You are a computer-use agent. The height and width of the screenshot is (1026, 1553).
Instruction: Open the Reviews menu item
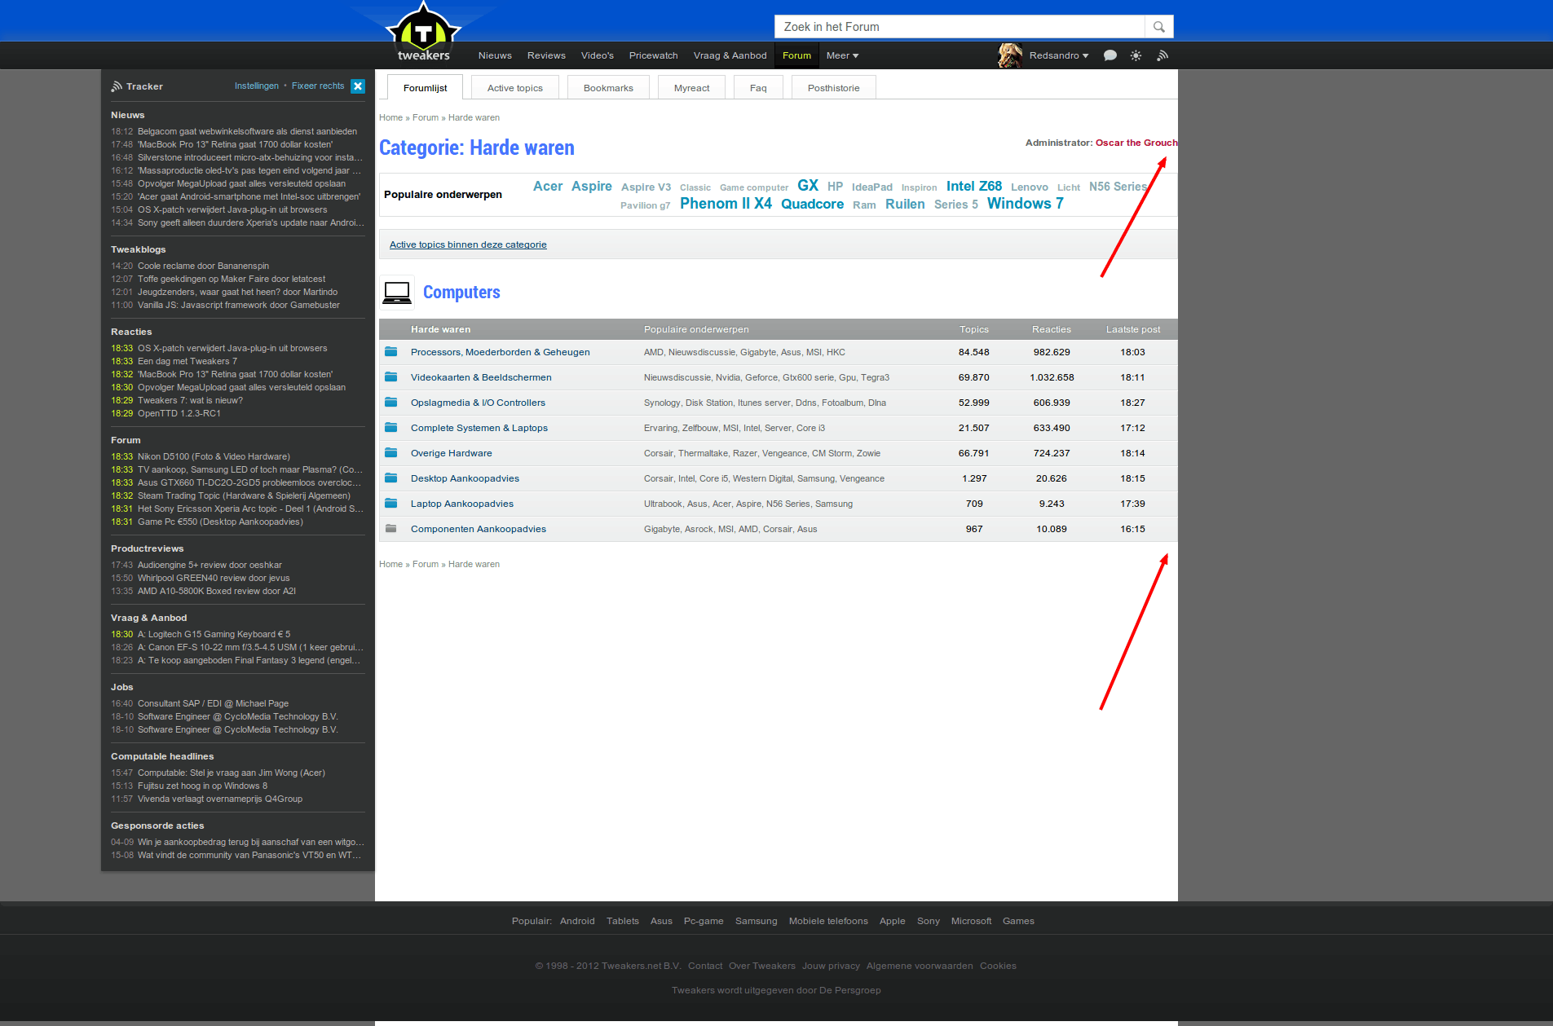click(546, 55)
